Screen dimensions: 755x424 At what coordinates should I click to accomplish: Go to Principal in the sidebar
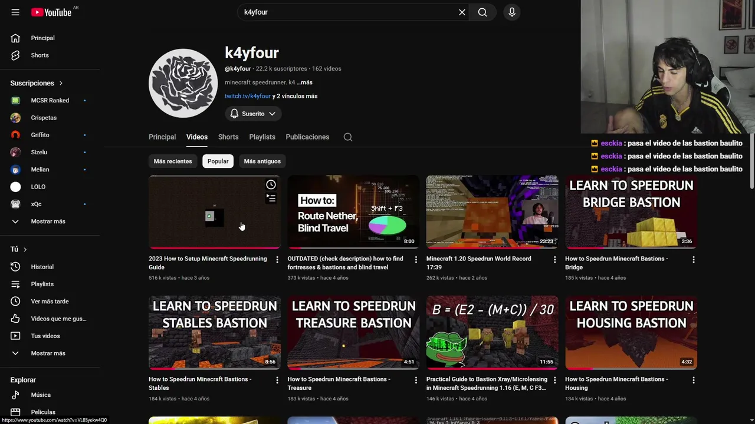pos(50,38)
